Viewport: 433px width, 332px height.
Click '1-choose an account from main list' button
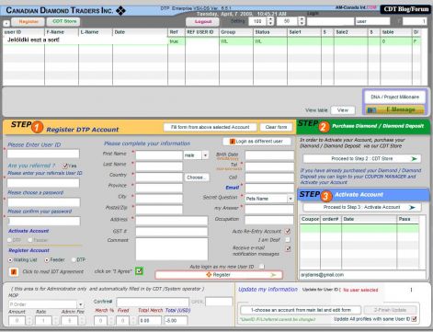pyautogui.click(x=301, y=310)
